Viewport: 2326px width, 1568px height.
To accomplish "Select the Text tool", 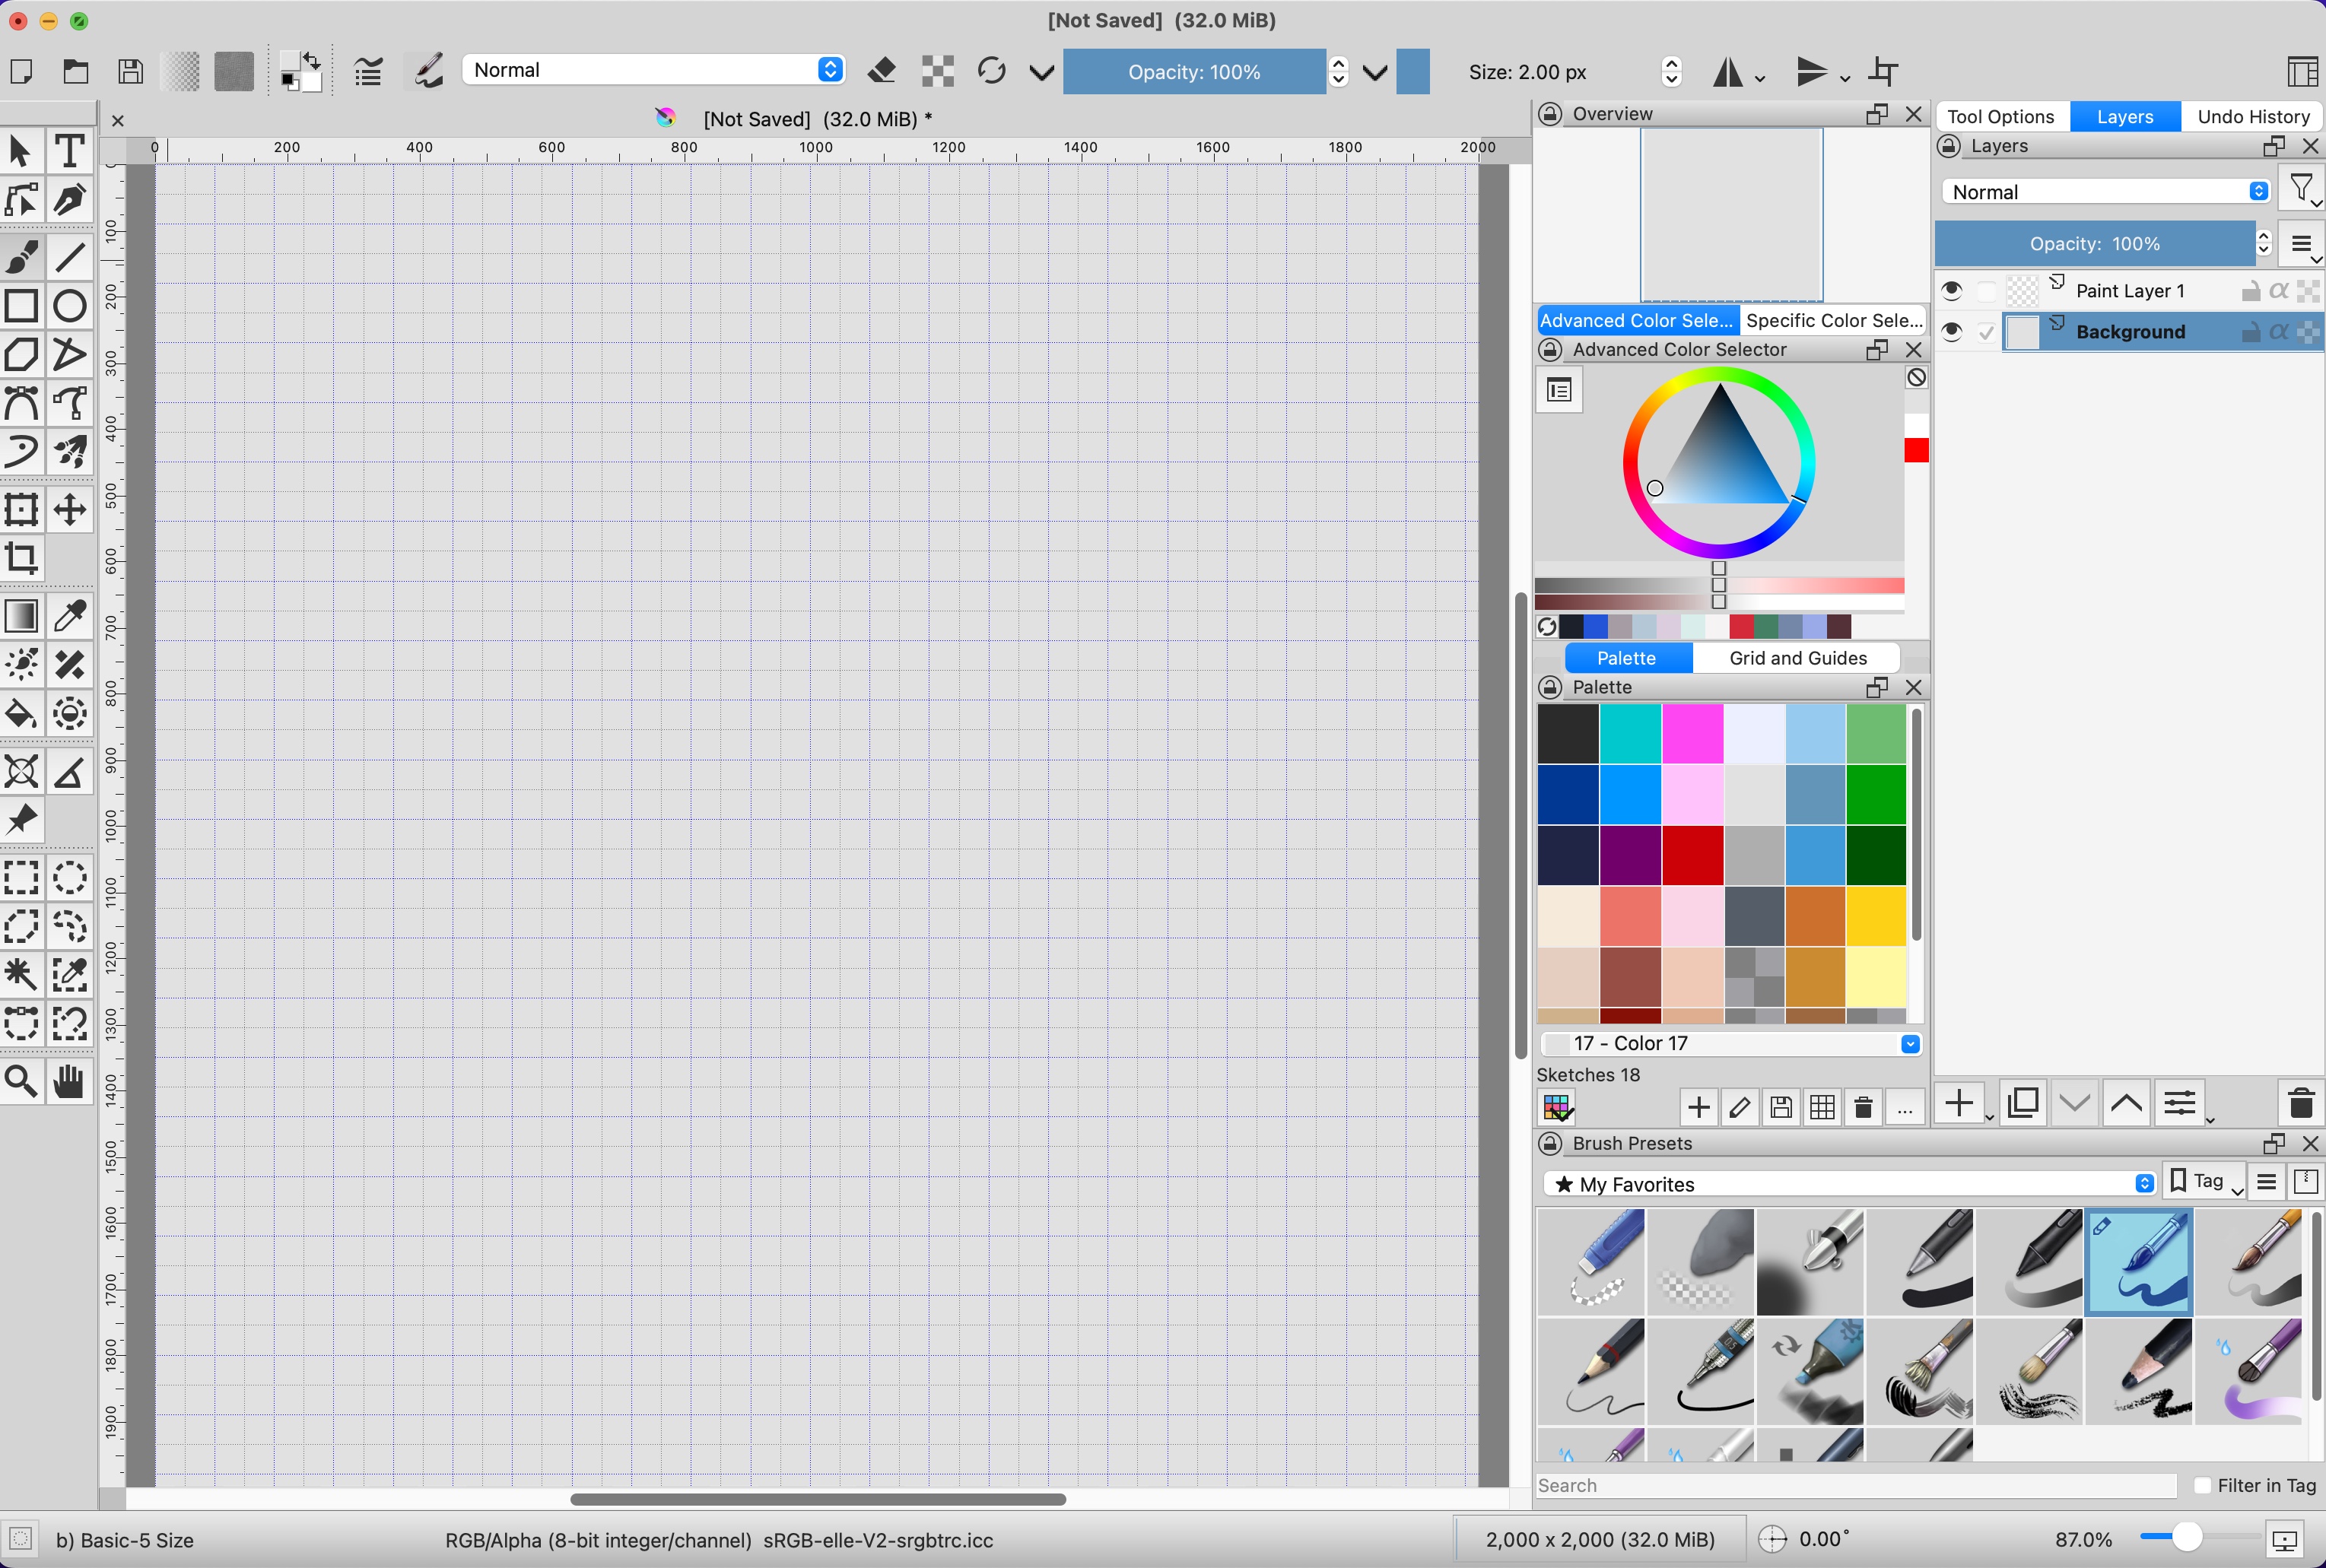I will tap(70, 151).
